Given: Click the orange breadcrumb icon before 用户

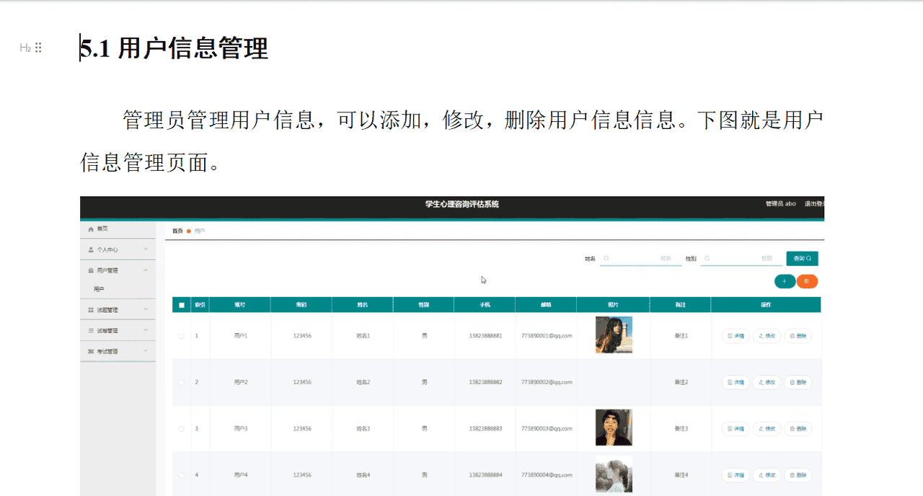Looking at the screenshot, I should pos(188,231).
